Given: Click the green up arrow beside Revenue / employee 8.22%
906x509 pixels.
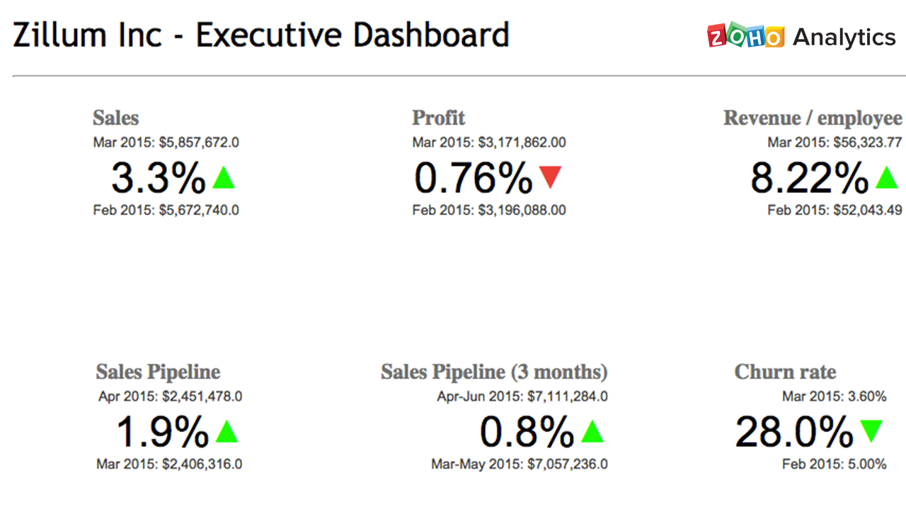Looking at the screenshot, I should [x=886, y=177].
